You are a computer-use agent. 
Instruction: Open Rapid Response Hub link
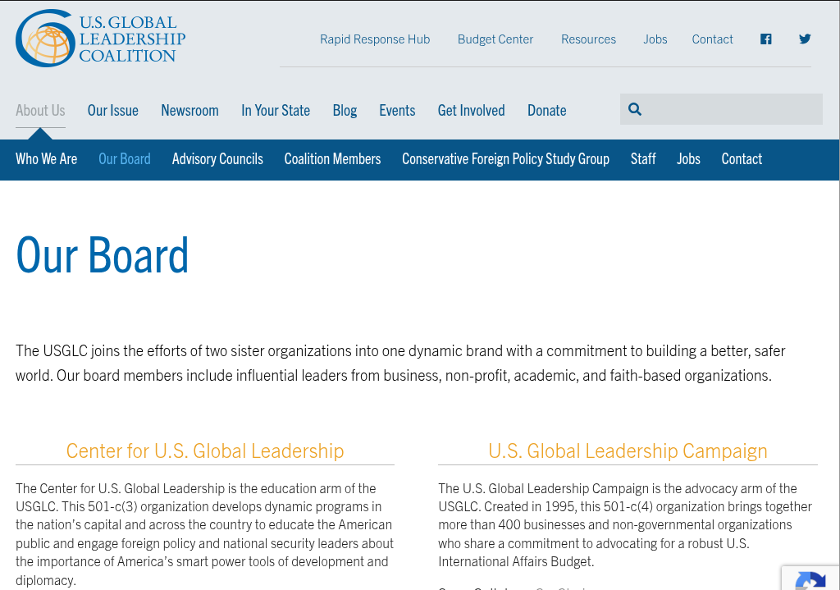point(375,39)
